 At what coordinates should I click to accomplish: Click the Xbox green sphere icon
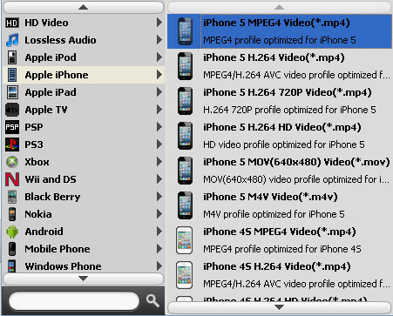(12, 162)
